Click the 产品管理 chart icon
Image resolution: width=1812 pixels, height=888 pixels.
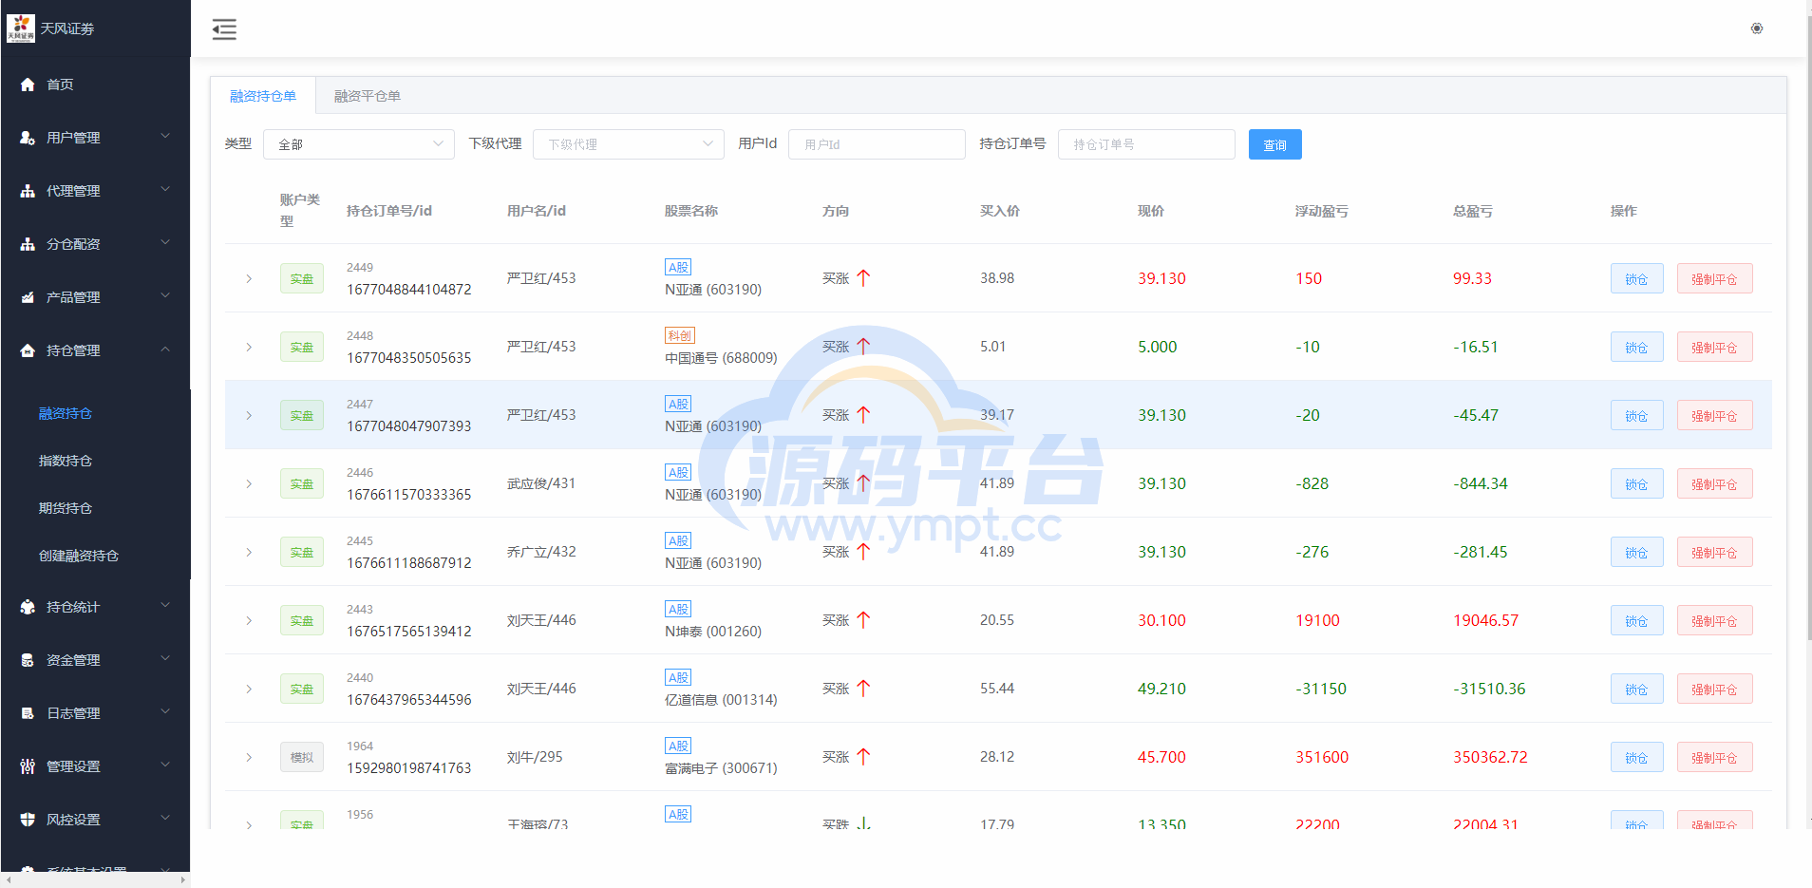click(28, 297)
